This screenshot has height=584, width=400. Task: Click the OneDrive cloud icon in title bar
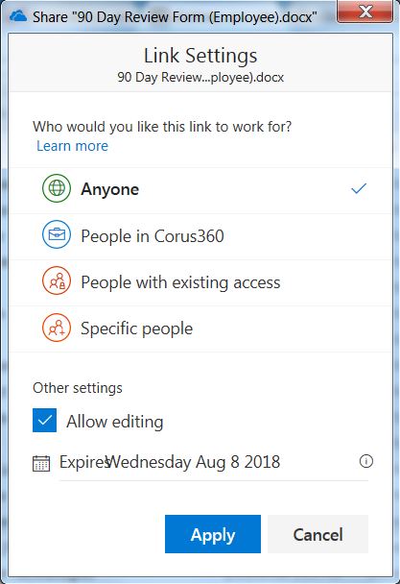[17, 16]
